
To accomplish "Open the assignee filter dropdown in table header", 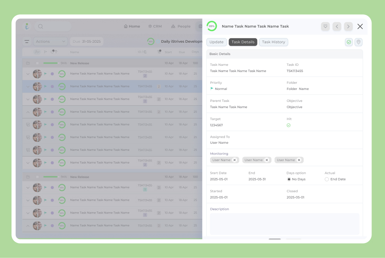I will pos(37,52).
